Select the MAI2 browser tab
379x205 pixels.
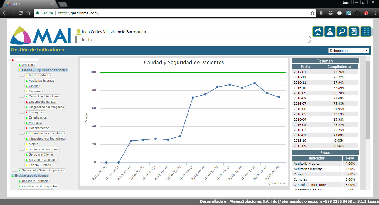click(29, 4)
